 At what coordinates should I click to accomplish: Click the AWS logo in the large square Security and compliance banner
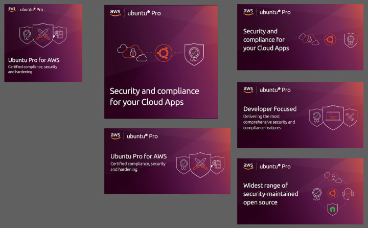pos(115,13)
